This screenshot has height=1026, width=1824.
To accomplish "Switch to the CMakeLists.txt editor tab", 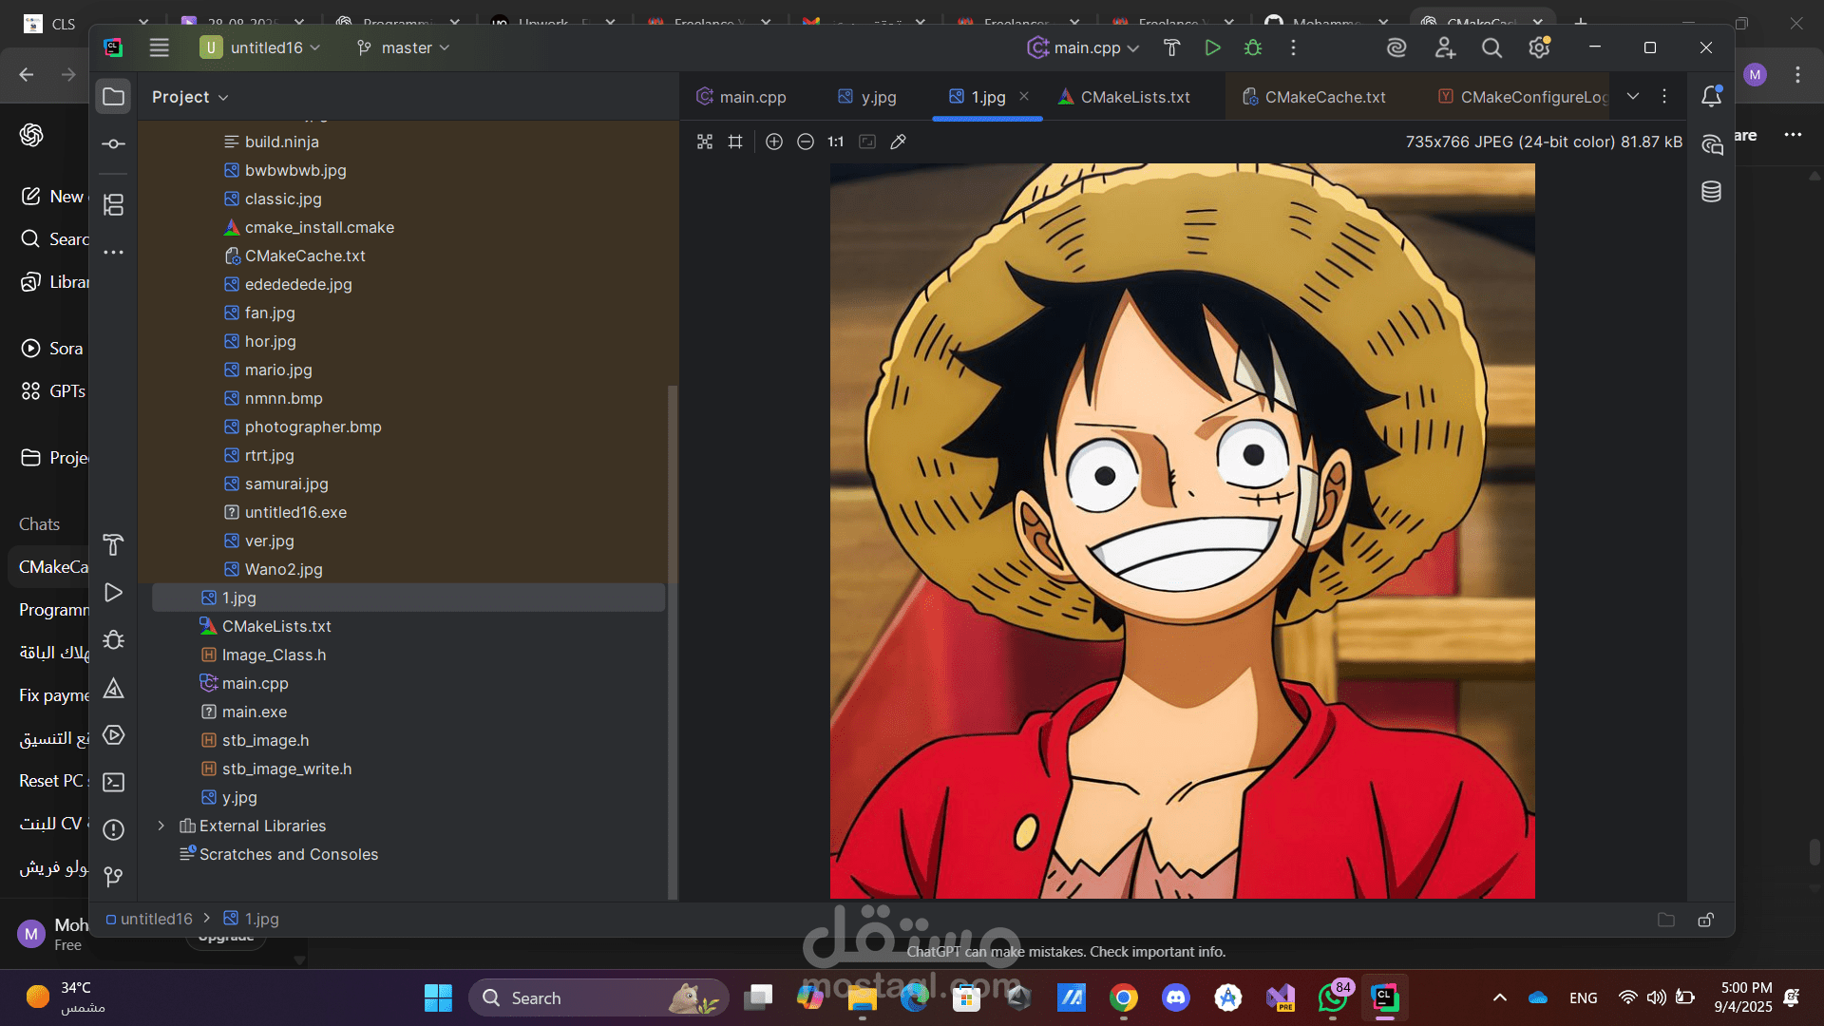I will [x=1125, y=97].
